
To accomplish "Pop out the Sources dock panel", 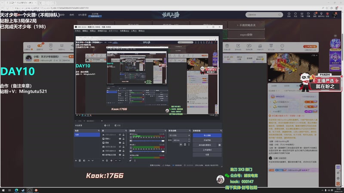I will tap(126, 131).
